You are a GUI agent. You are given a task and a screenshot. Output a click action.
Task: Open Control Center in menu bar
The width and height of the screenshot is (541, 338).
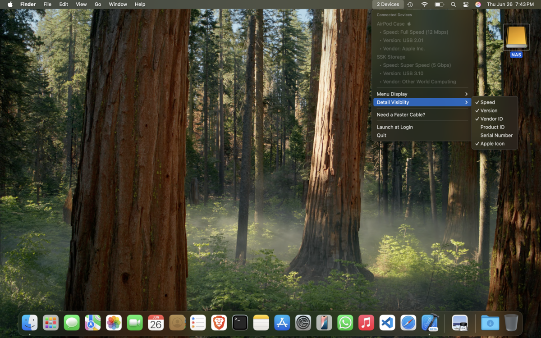coord(466,5)
